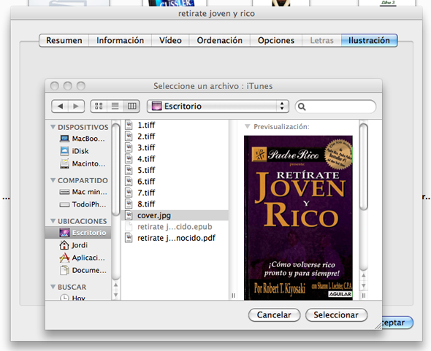Click the greyed retirate j...cido.epub file
This screenshot has height=351, width=431.
(x=175, y=227)
